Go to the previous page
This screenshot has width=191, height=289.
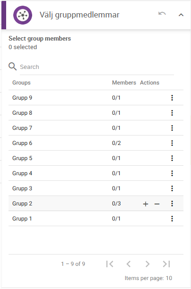(x=129, y=264)
